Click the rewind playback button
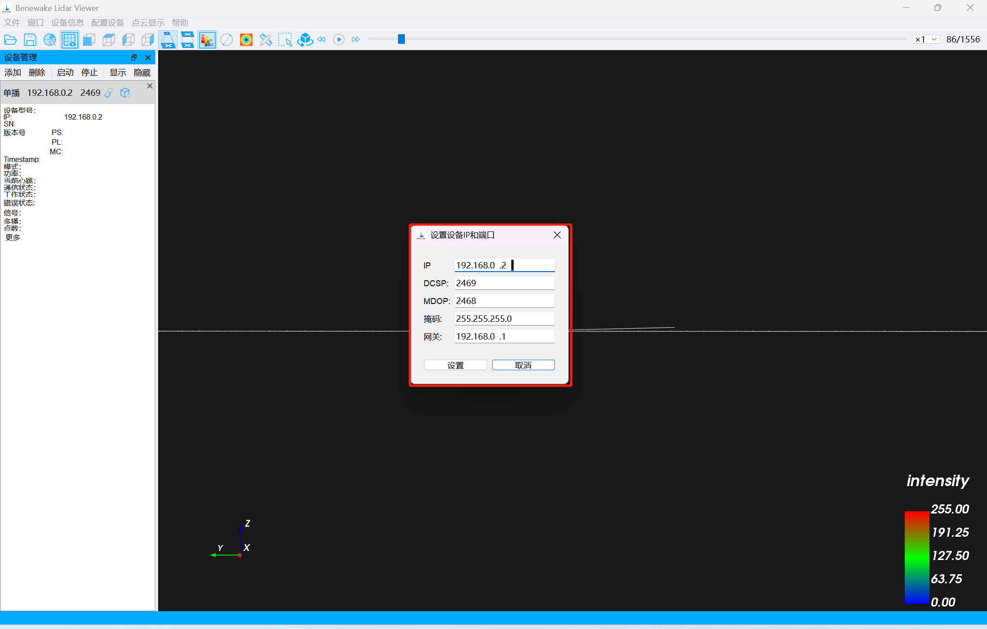 coord(322,40)
